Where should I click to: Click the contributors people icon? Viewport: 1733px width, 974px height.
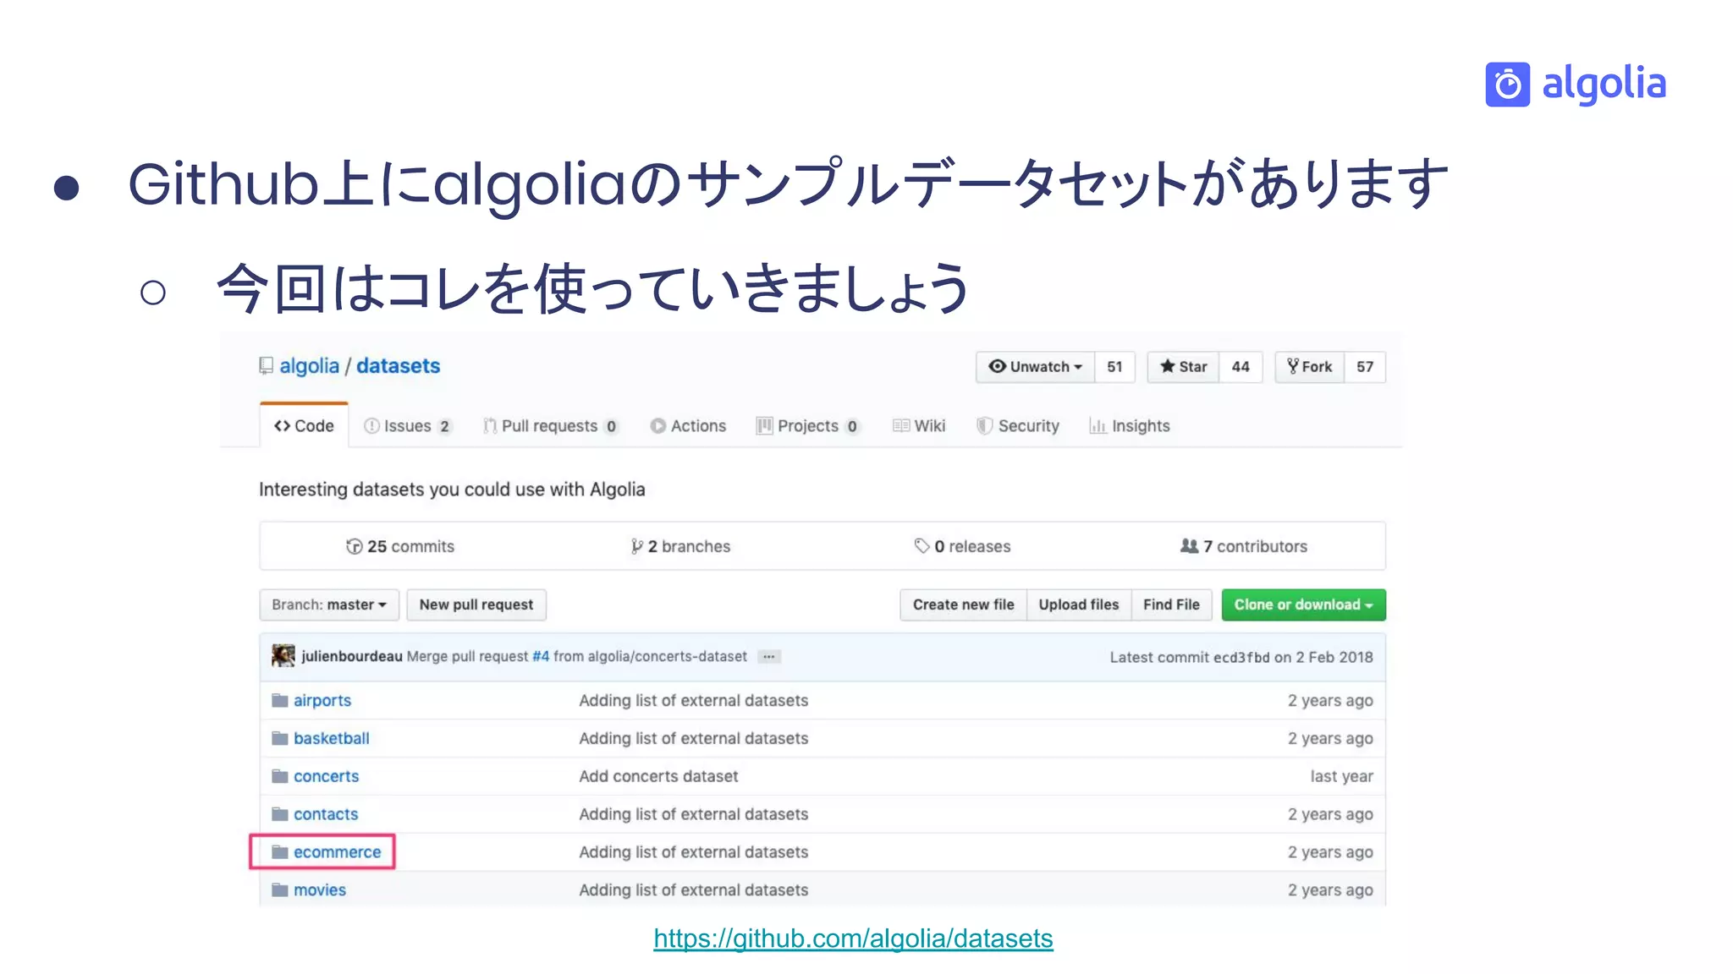[1189, 546]
